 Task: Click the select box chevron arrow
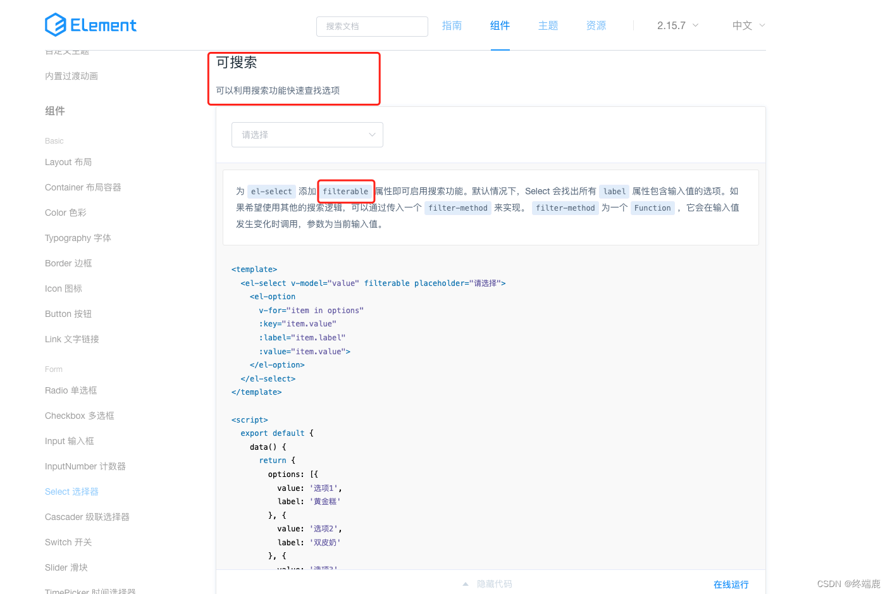372,135
